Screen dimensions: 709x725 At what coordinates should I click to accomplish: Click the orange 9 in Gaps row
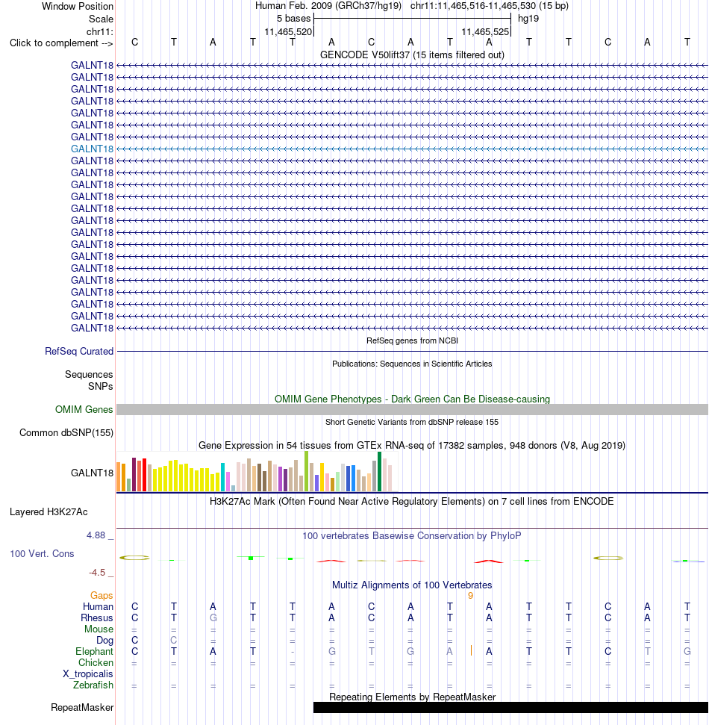(470, 596)
